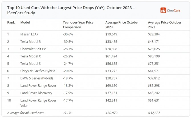Click the -30.6% price drop value
Screen dimensions: 191x118
point(68,34)
